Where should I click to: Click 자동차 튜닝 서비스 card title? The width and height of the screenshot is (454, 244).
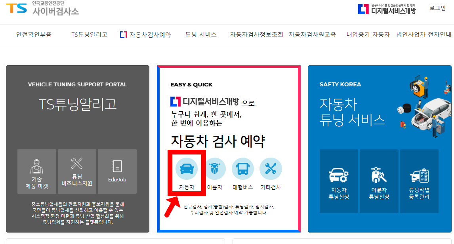pyautogui.click(x=352, y=112)
